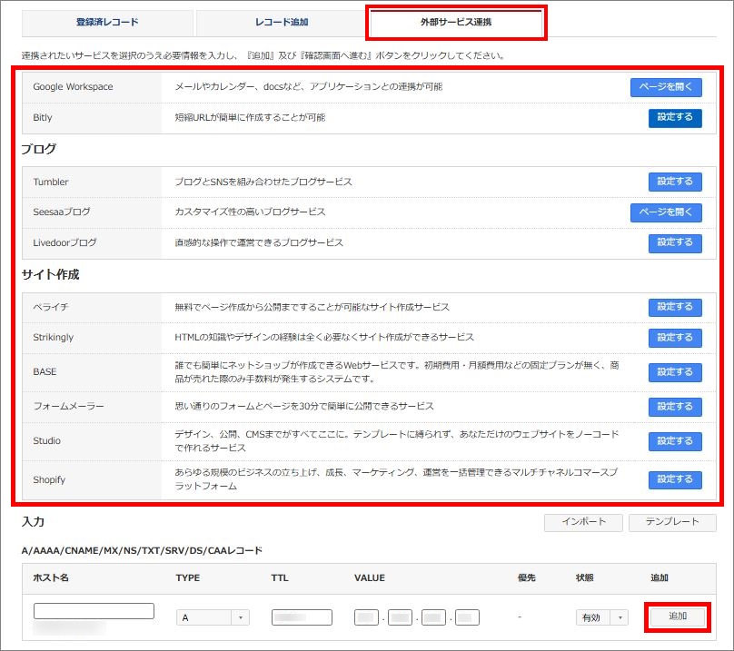Open the TYPE dropdown showing A
Viewport: 734px width, 651px height.
click(213, 617)
